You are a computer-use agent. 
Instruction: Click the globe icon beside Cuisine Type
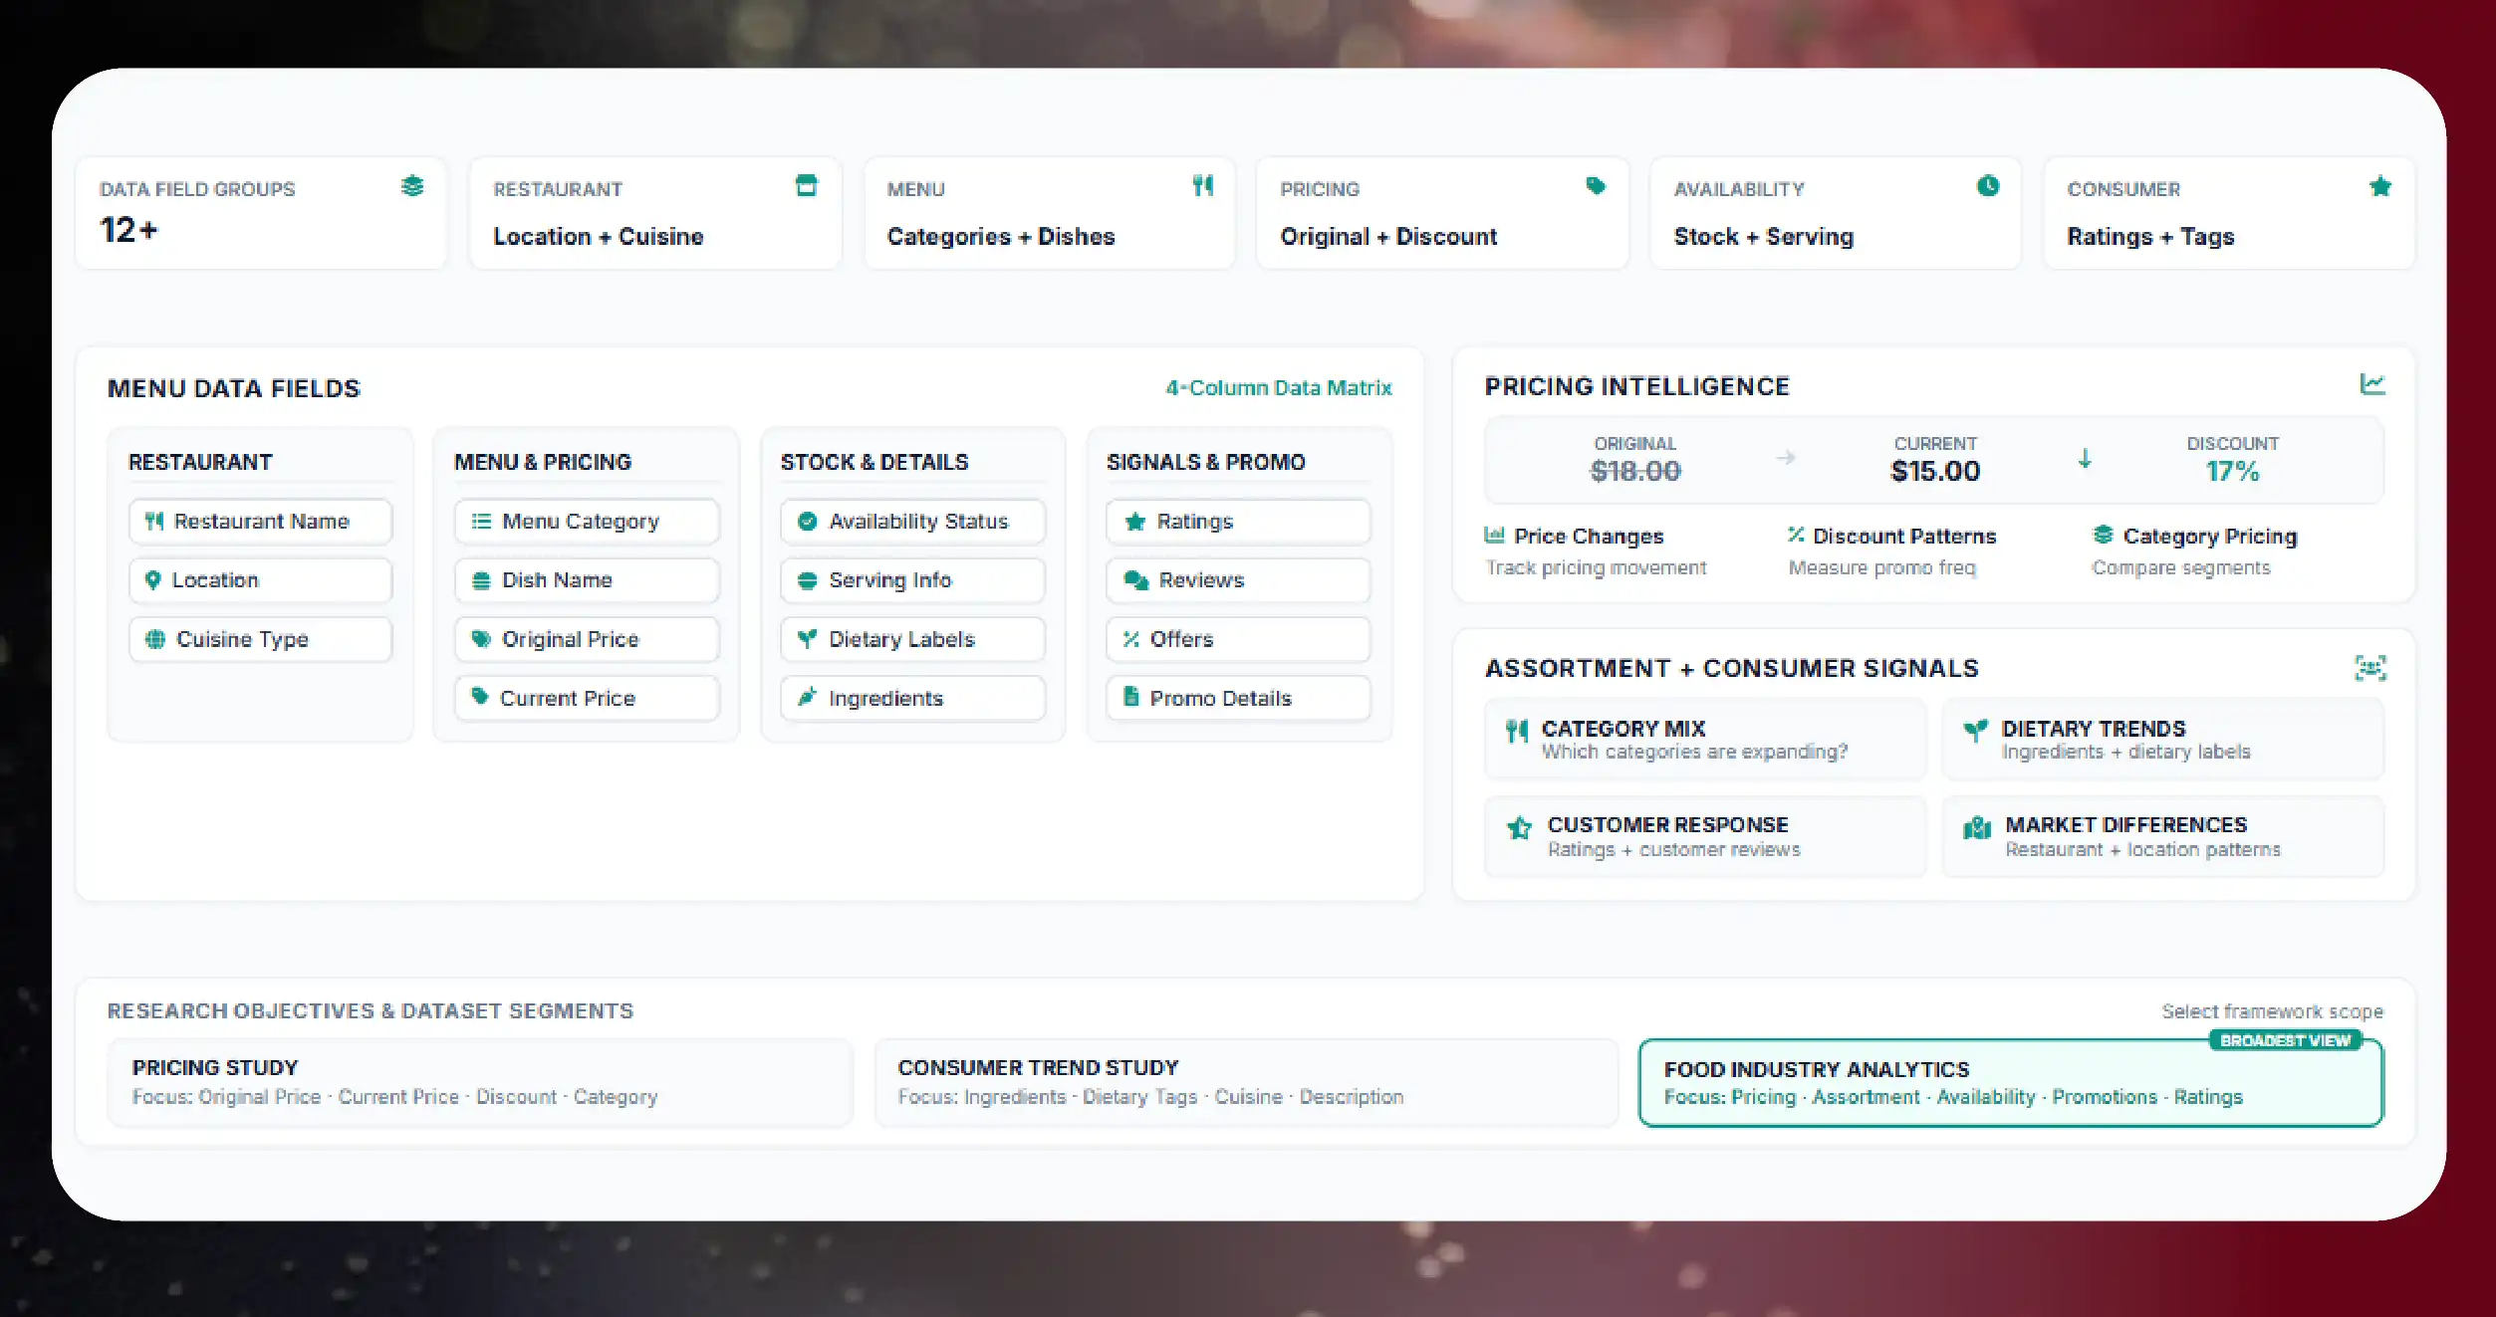[x=155, y=639]
